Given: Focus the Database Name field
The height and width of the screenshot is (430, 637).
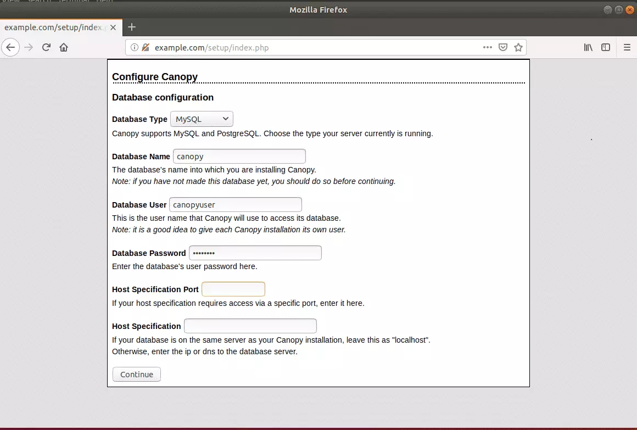Looking at the screenshot, I should (239, 157).
